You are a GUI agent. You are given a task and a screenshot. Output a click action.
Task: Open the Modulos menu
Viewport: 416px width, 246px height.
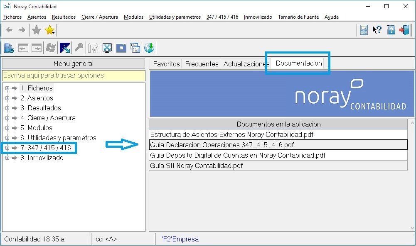134,17
